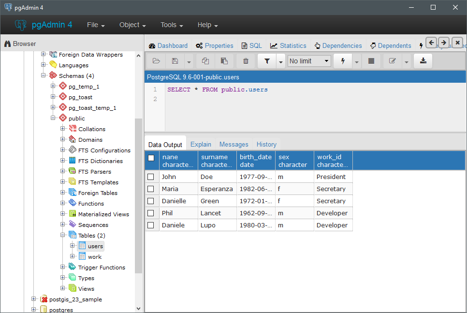The width and height of the screenshot is (467, 313).
Task: Click the postgis_23_sample database icon
Action: (44, 299)
